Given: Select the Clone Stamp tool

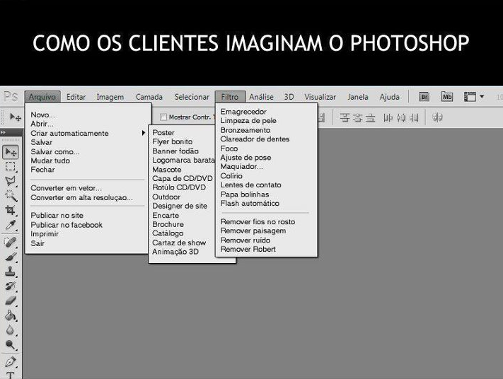Looking at the screenshot, I should click(11, 272).
